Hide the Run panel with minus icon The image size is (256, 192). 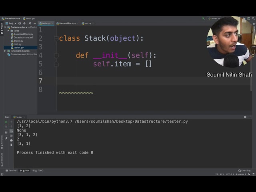[250, 117]
